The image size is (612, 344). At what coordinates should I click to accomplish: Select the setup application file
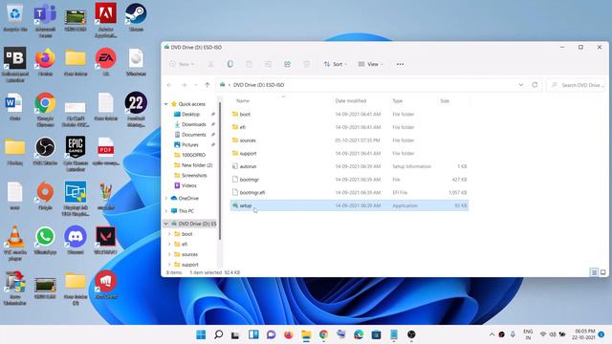[349, 205]
